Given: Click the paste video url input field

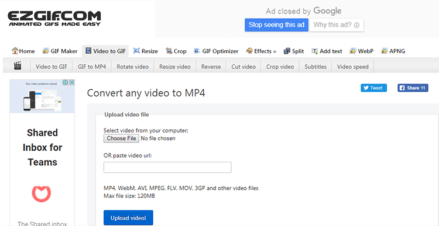Looking at the screenshot, I should (x=167, y=168).
